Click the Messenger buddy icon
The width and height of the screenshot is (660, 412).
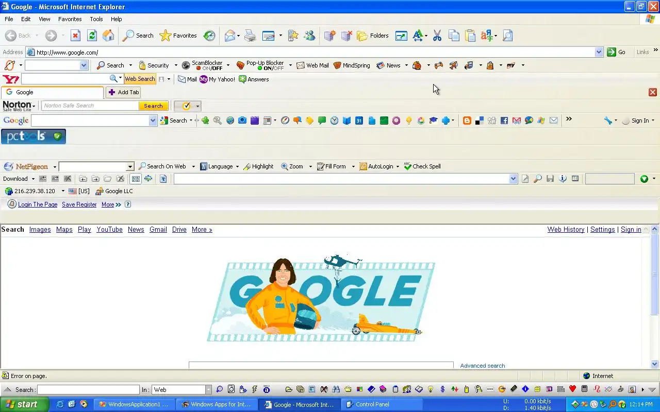tap(310, 36)
